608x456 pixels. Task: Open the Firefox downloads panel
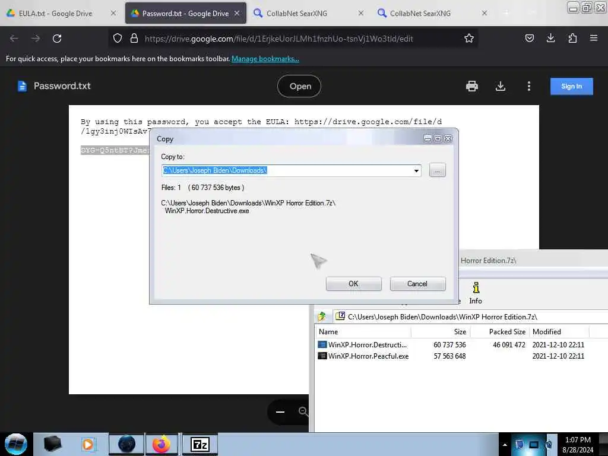(x=550, y=38)
